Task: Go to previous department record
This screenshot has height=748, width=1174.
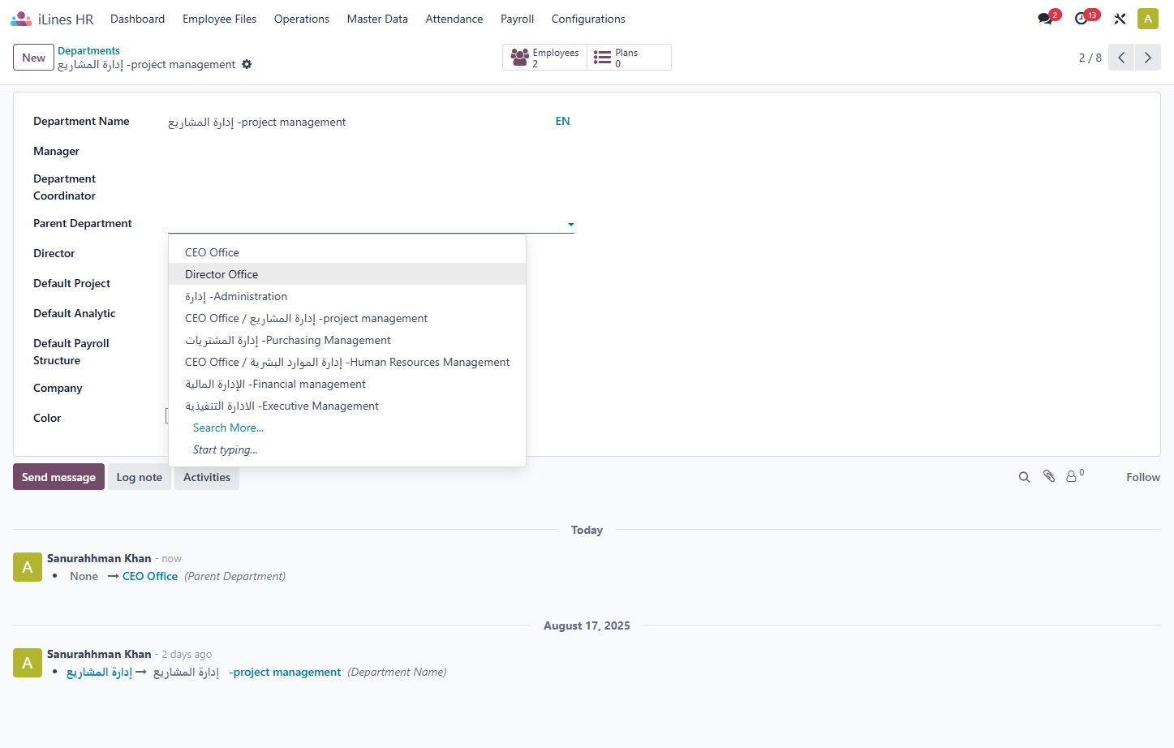Action: click(x=1121, y=58)
